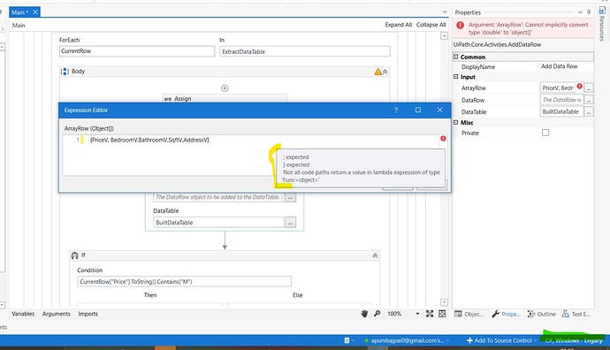610x350 pixels.
Task: Close the Main workflow tab
Action: 35,12
